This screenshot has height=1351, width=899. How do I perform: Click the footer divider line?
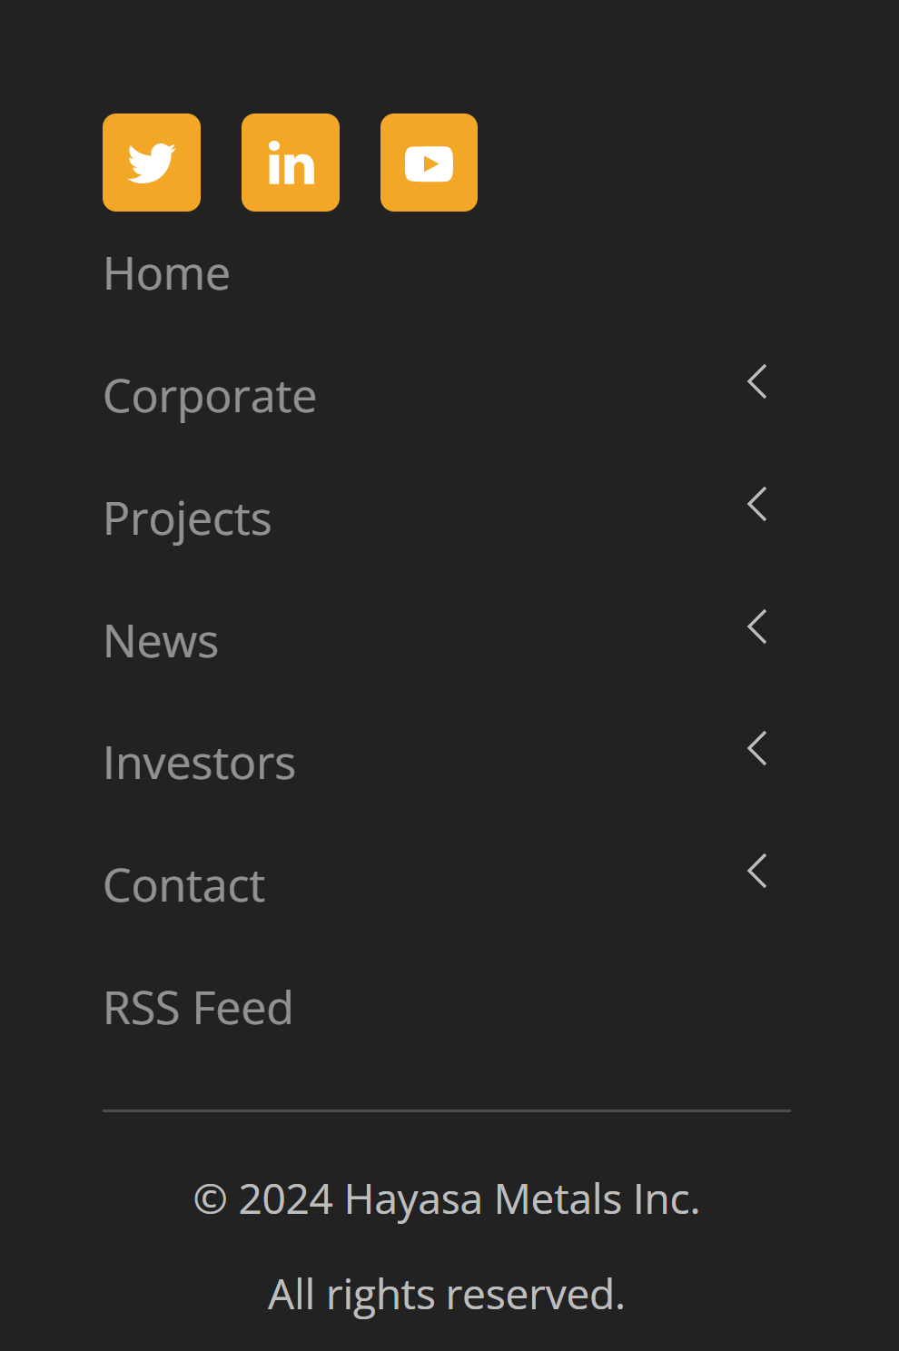tap(447, 1110)
